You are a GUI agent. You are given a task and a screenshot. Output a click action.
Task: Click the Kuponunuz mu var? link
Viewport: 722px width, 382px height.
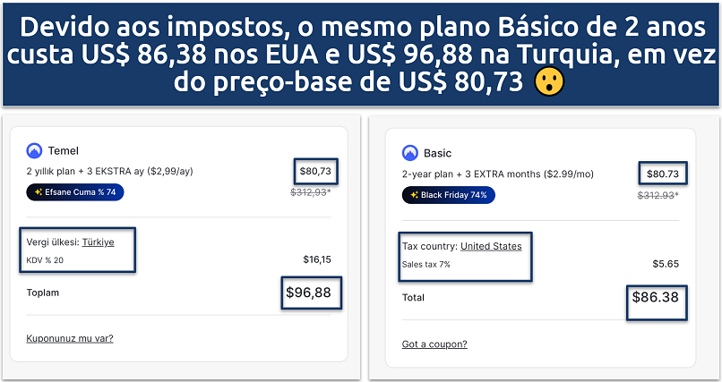tap(70, 338)
